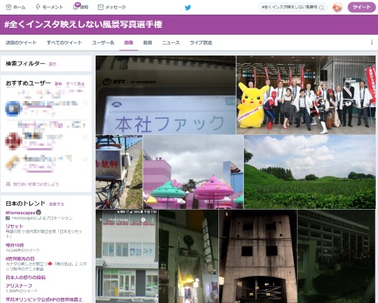Open リセット trend
This screenshot has width=378, height=303.
point(15,226)
